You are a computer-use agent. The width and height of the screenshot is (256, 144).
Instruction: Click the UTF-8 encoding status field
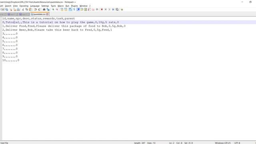(x=237, y=143)
